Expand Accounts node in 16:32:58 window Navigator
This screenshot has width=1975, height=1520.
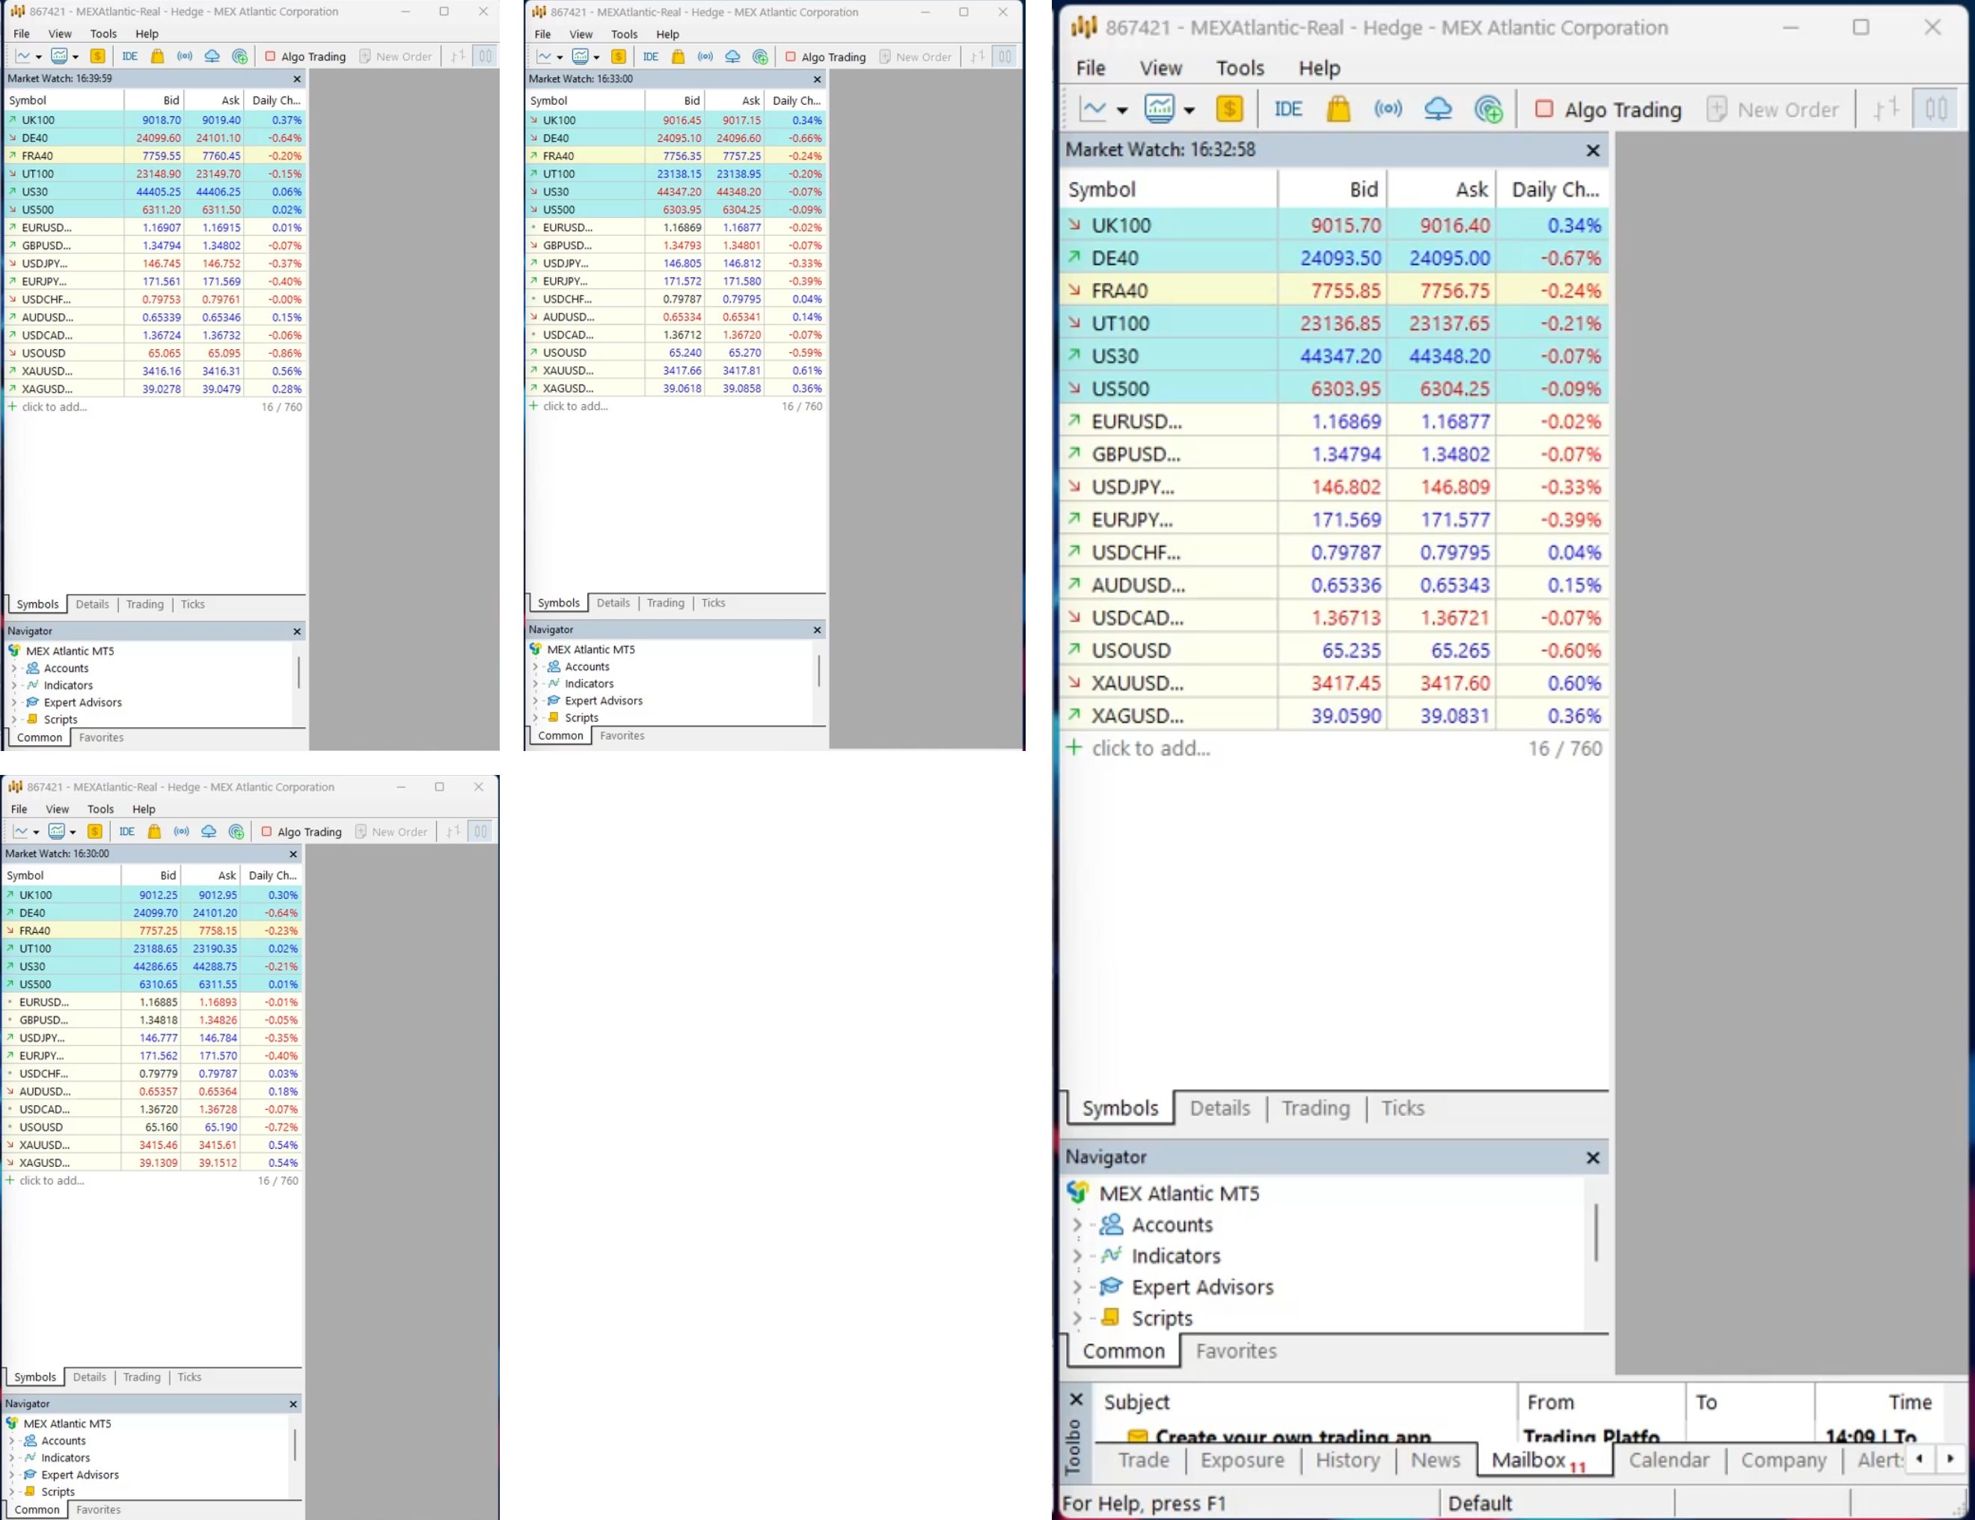tap(1076, 1225)
